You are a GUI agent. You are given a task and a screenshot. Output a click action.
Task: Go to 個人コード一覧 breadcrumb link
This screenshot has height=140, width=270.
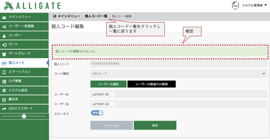pos(96,16)
